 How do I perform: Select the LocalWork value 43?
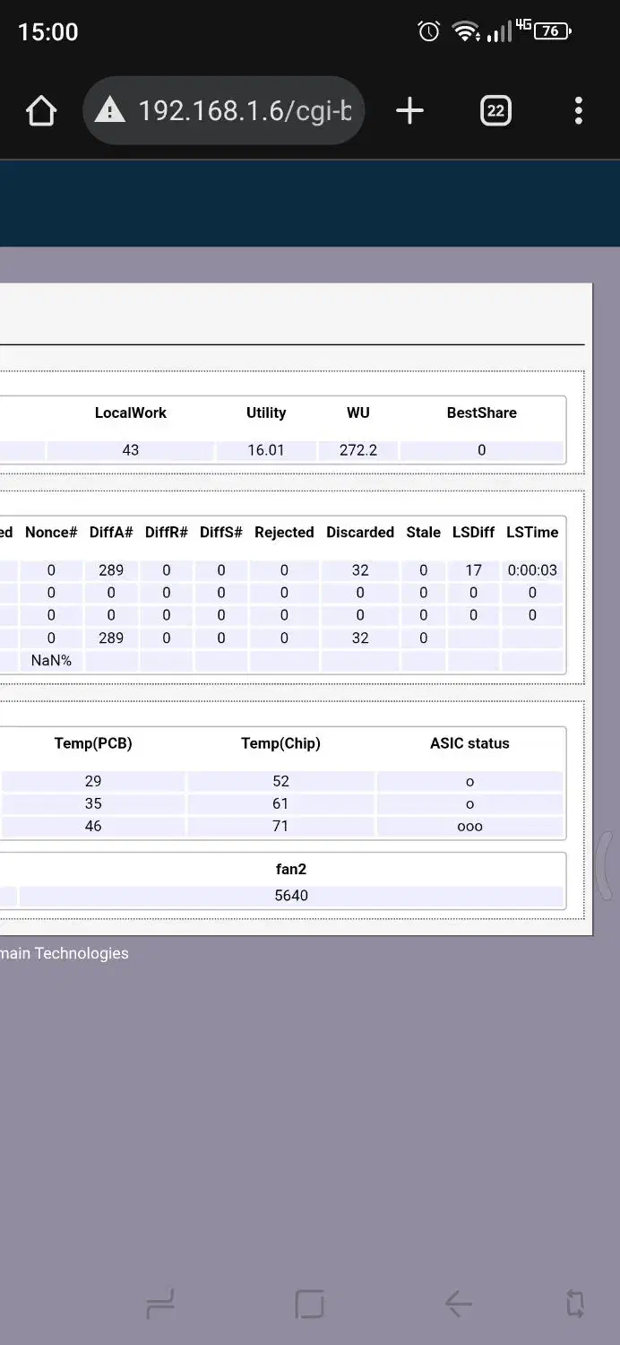pyautogui.click(x=131, y=451)
